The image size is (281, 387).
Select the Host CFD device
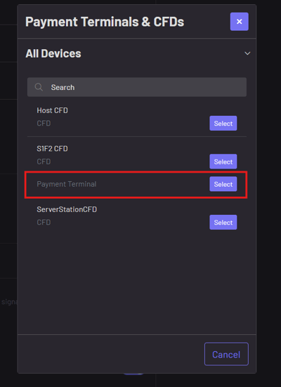pyautogui.click(x=223, y=123)
